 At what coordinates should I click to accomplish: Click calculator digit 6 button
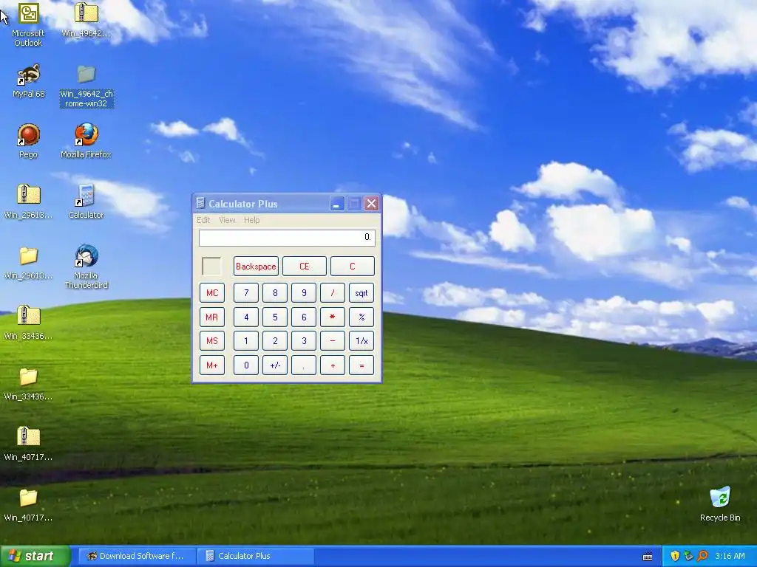click(x=304, y=317)
